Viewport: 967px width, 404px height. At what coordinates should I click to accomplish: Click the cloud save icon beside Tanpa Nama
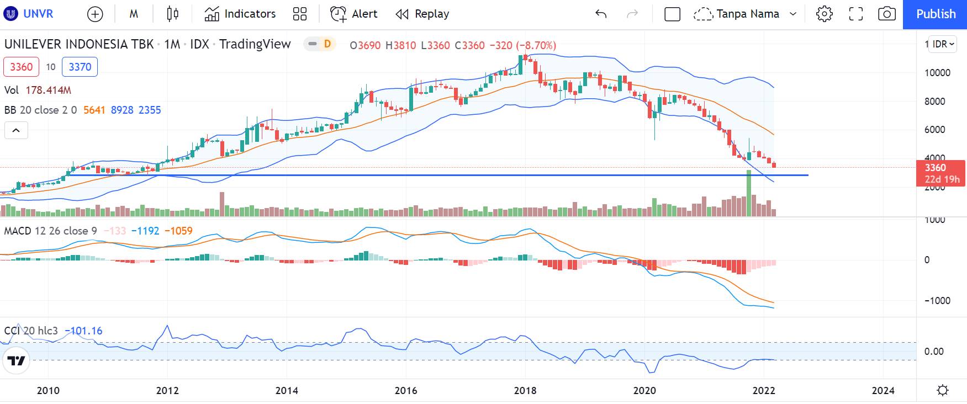702,14
